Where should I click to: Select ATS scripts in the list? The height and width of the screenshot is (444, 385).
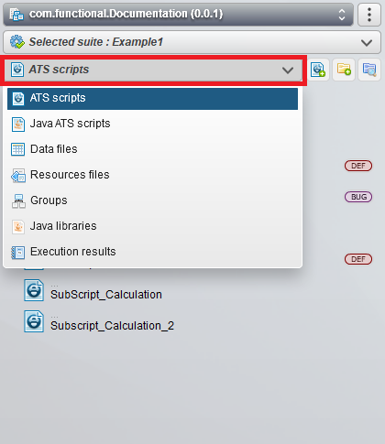coord(152,99)
